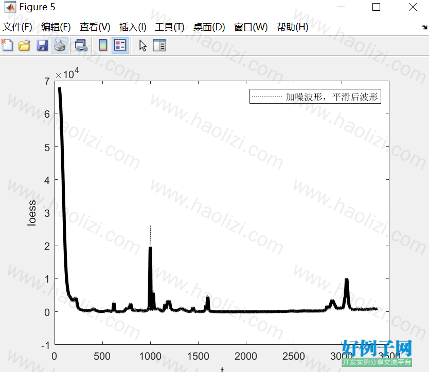Viewport: 429px width, 372px height.
Task: Maximize the Figure 5 window
Action: point(376,7)
